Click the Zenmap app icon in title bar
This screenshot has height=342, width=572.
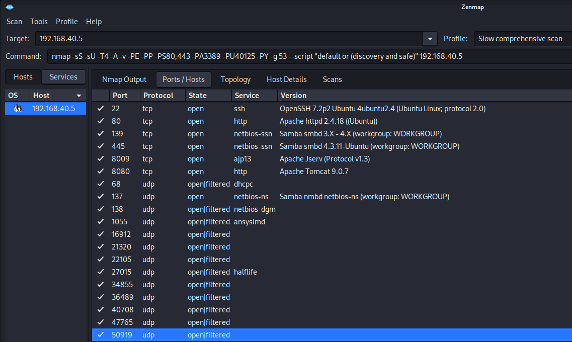[9, 7]
